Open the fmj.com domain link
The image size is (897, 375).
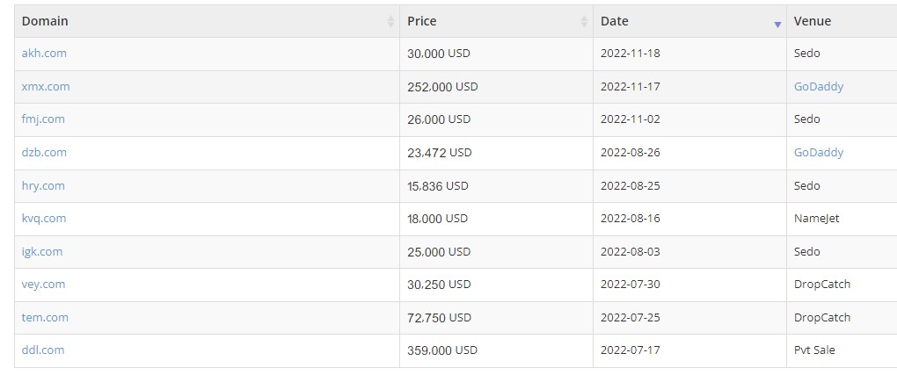pos(43,119)
